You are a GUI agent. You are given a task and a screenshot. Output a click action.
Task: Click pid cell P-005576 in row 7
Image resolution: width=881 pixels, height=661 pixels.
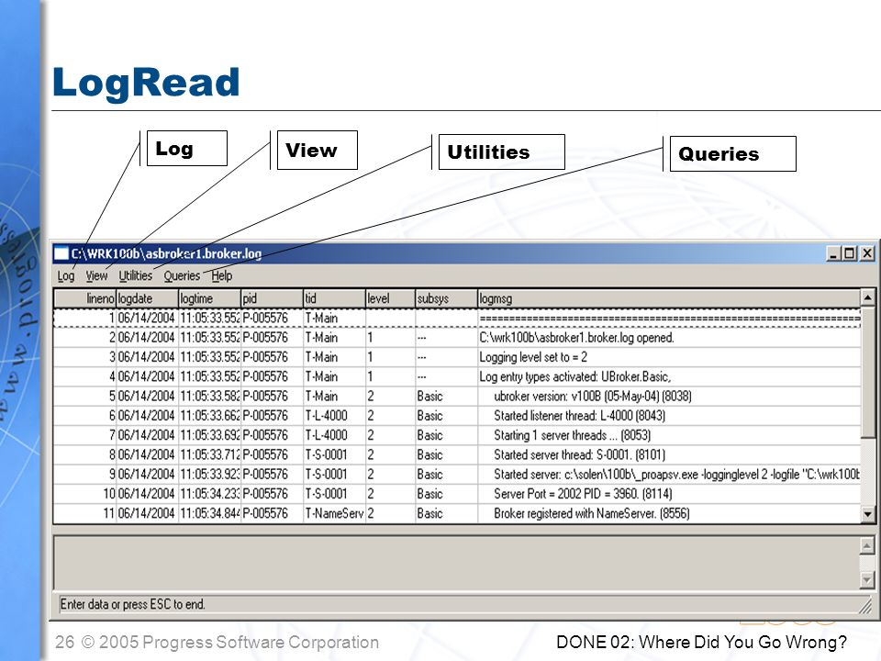pos(272,435)
